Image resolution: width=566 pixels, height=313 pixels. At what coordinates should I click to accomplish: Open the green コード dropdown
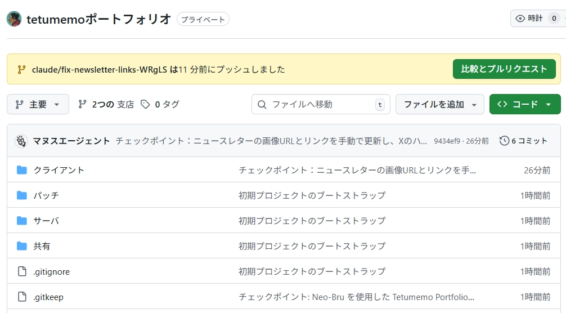coord(525,104)
